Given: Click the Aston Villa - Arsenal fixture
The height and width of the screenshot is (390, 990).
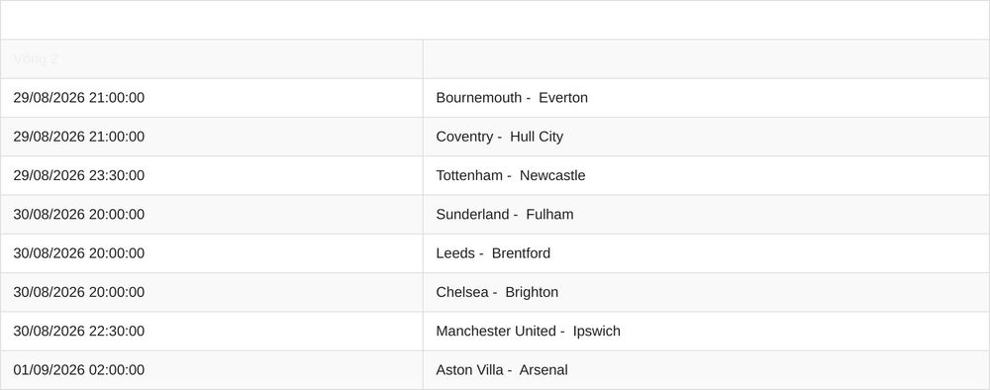Looking at the screenshot, I should point(706,370).
